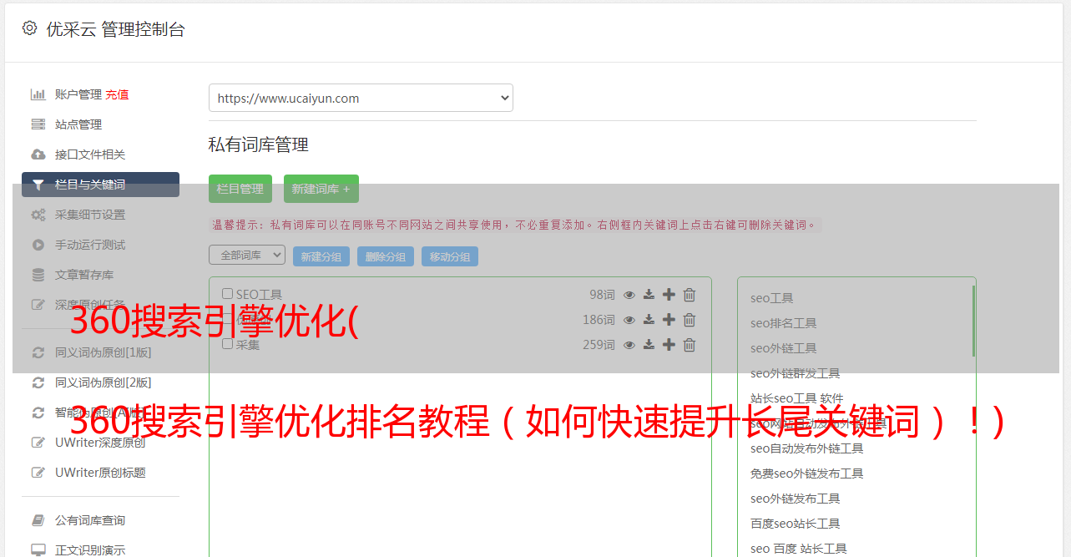Click the bar chart icon for 账户管理
This screenshot has height=557, width=1071.
click(x=38, y=94)
